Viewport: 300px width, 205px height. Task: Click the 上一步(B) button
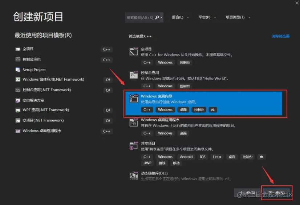click(248, 193)
